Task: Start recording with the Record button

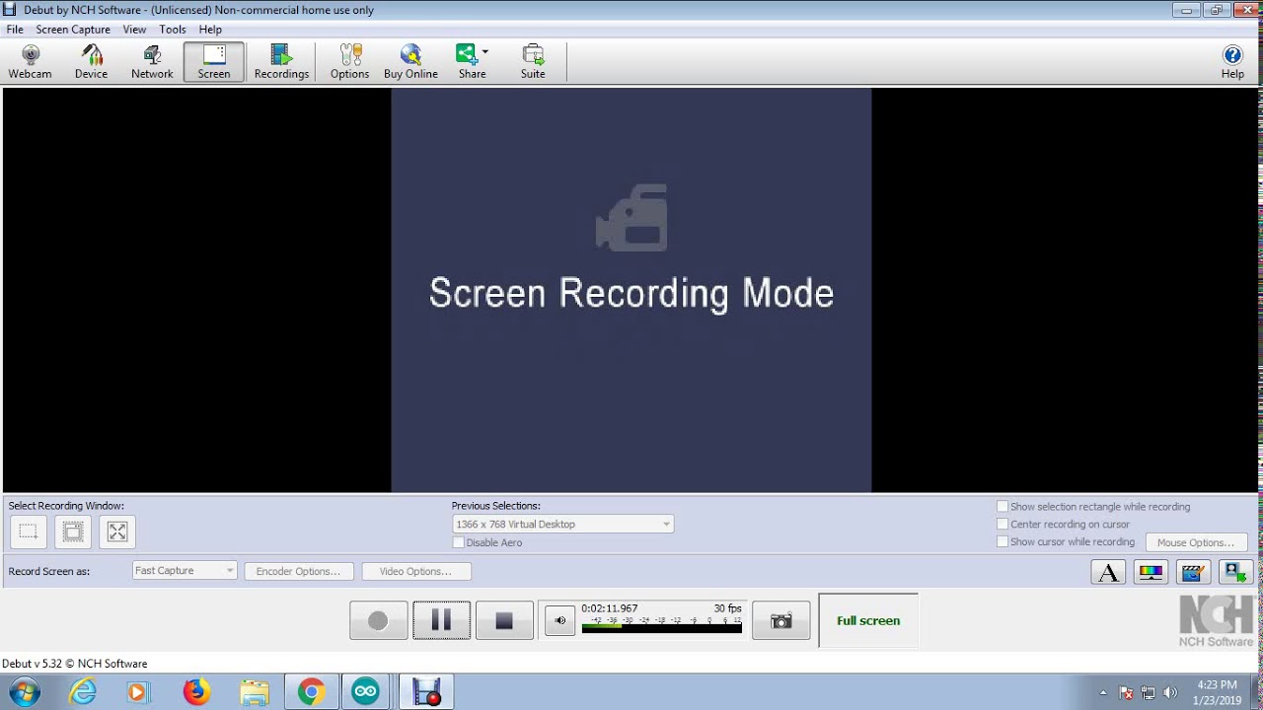Action: pos(378,620)
